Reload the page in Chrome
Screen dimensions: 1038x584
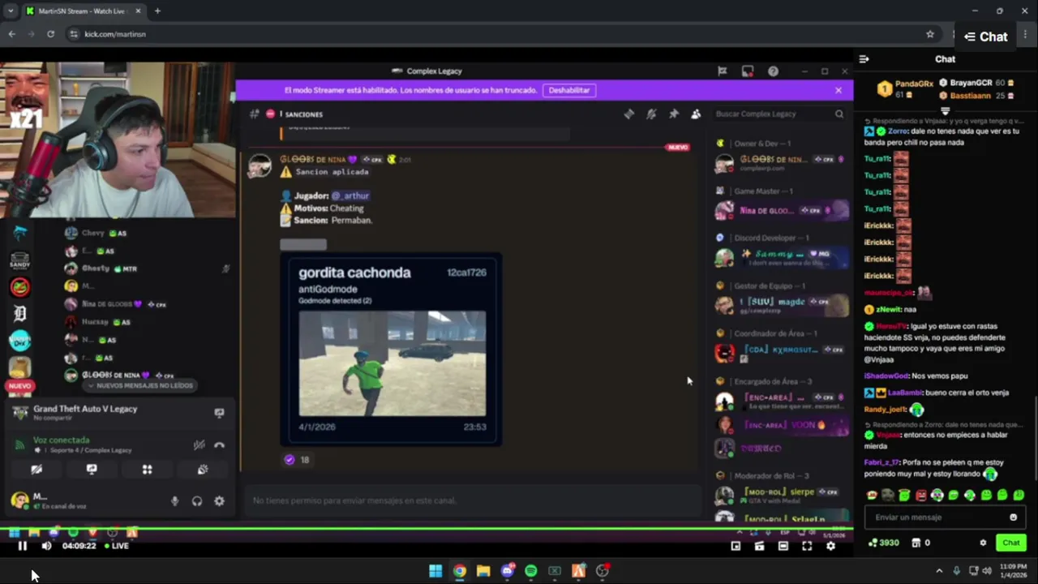50,34
